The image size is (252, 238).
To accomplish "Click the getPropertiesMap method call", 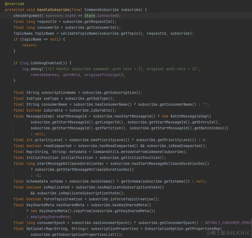I will 203,229.
